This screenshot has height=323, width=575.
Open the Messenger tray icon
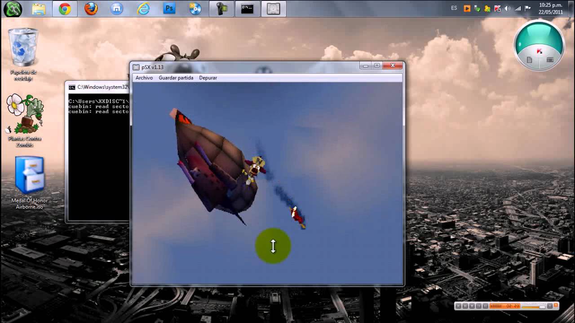(x=487, y=9)
